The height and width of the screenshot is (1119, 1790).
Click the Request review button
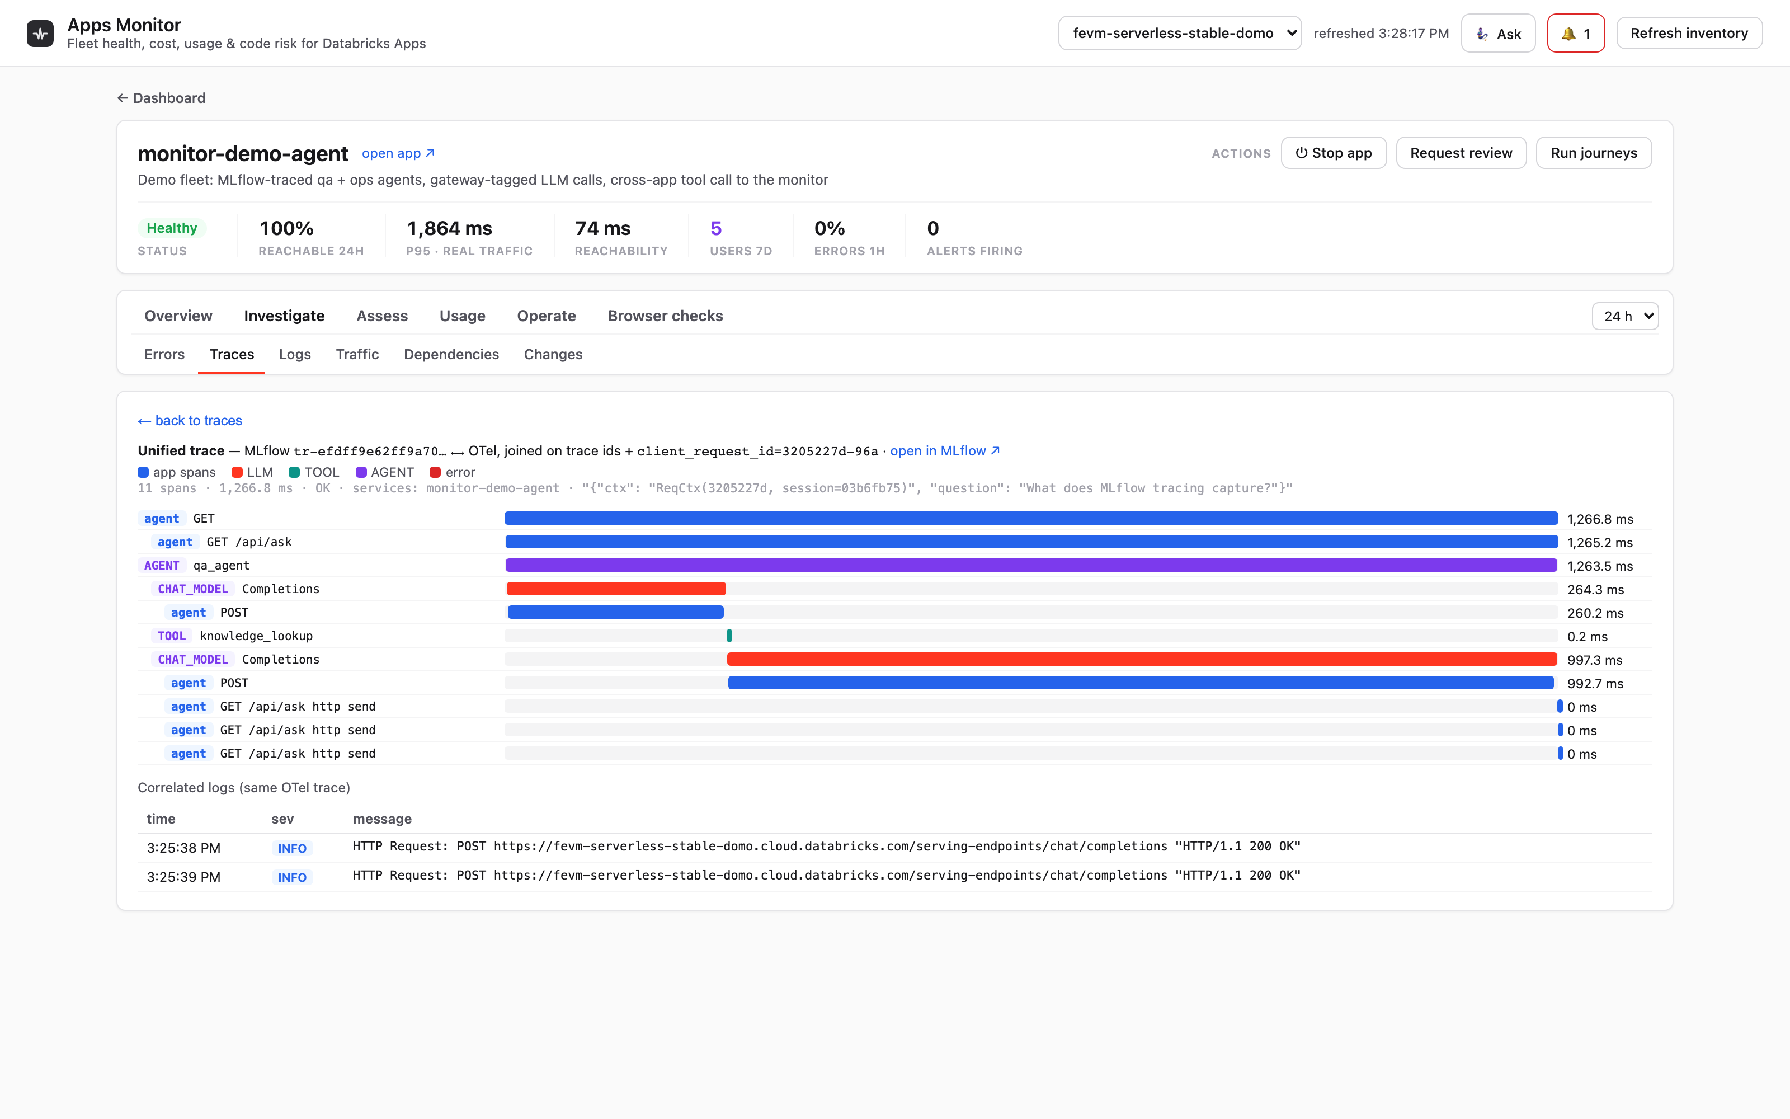(x=1461, y=153)
